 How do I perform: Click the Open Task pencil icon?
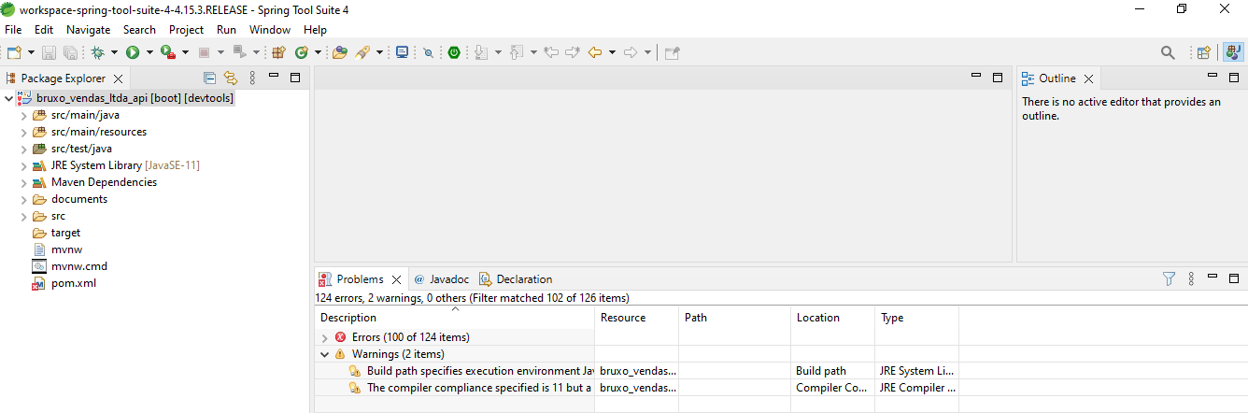[363, 52]
